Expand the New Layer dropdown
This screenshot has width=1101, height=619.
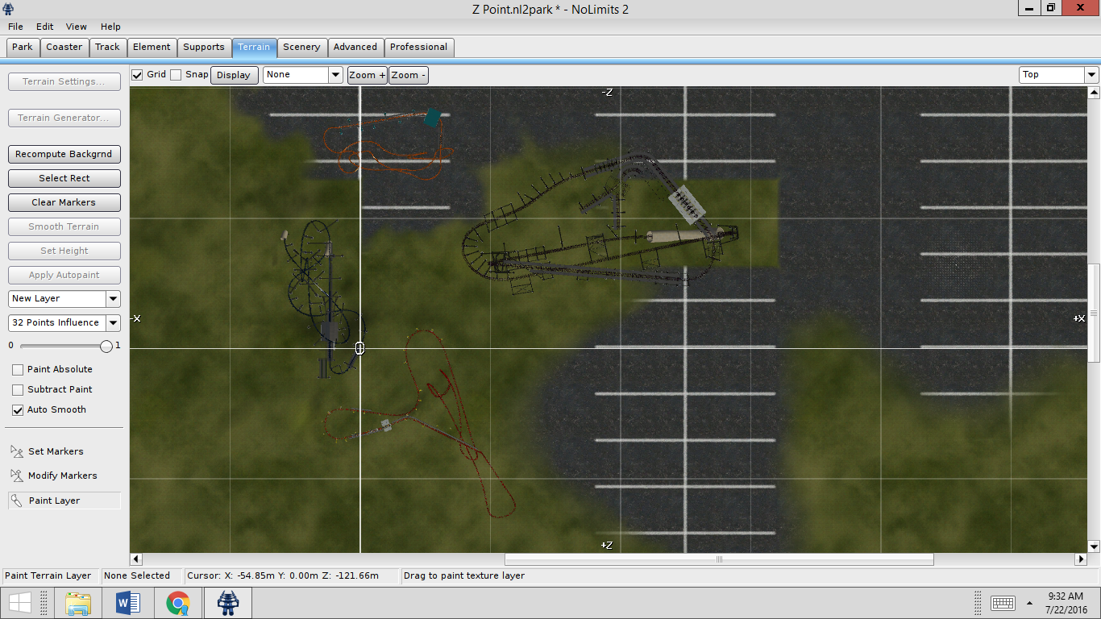pyautogui.click(x=113, y=299)
